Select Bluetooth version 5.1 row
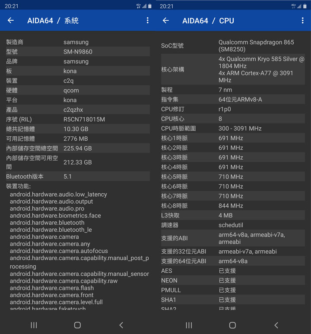Image resolution: width=311 pixels, height=334 pixels. pyautogui.click(x=78, y=176)
